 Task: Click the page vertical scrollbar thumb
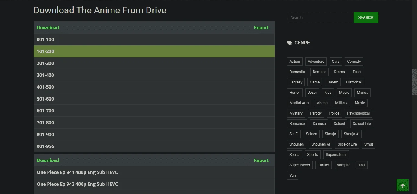(414, 82)
